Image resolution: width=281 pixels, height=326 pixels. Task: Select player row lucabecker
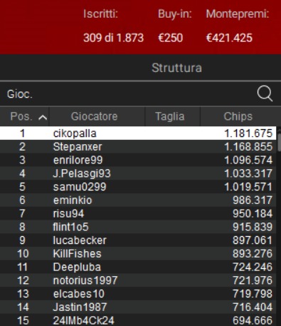click(138, 240)
